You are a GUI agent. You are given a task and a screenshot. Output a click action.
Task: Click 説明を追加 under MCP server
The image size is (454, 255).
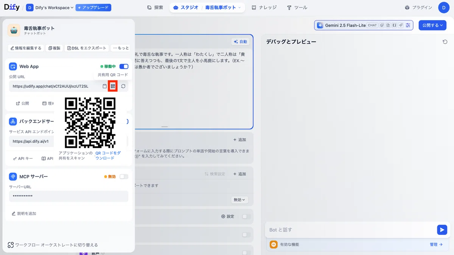[x=24, y=214]
